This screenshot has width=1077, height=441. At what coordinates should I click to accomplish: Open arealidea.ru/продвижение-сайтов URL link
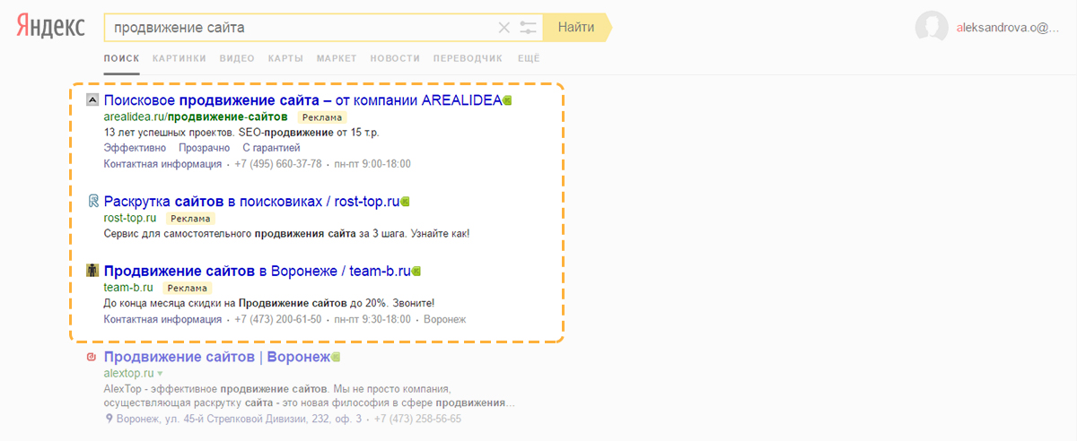coord(196,117)
